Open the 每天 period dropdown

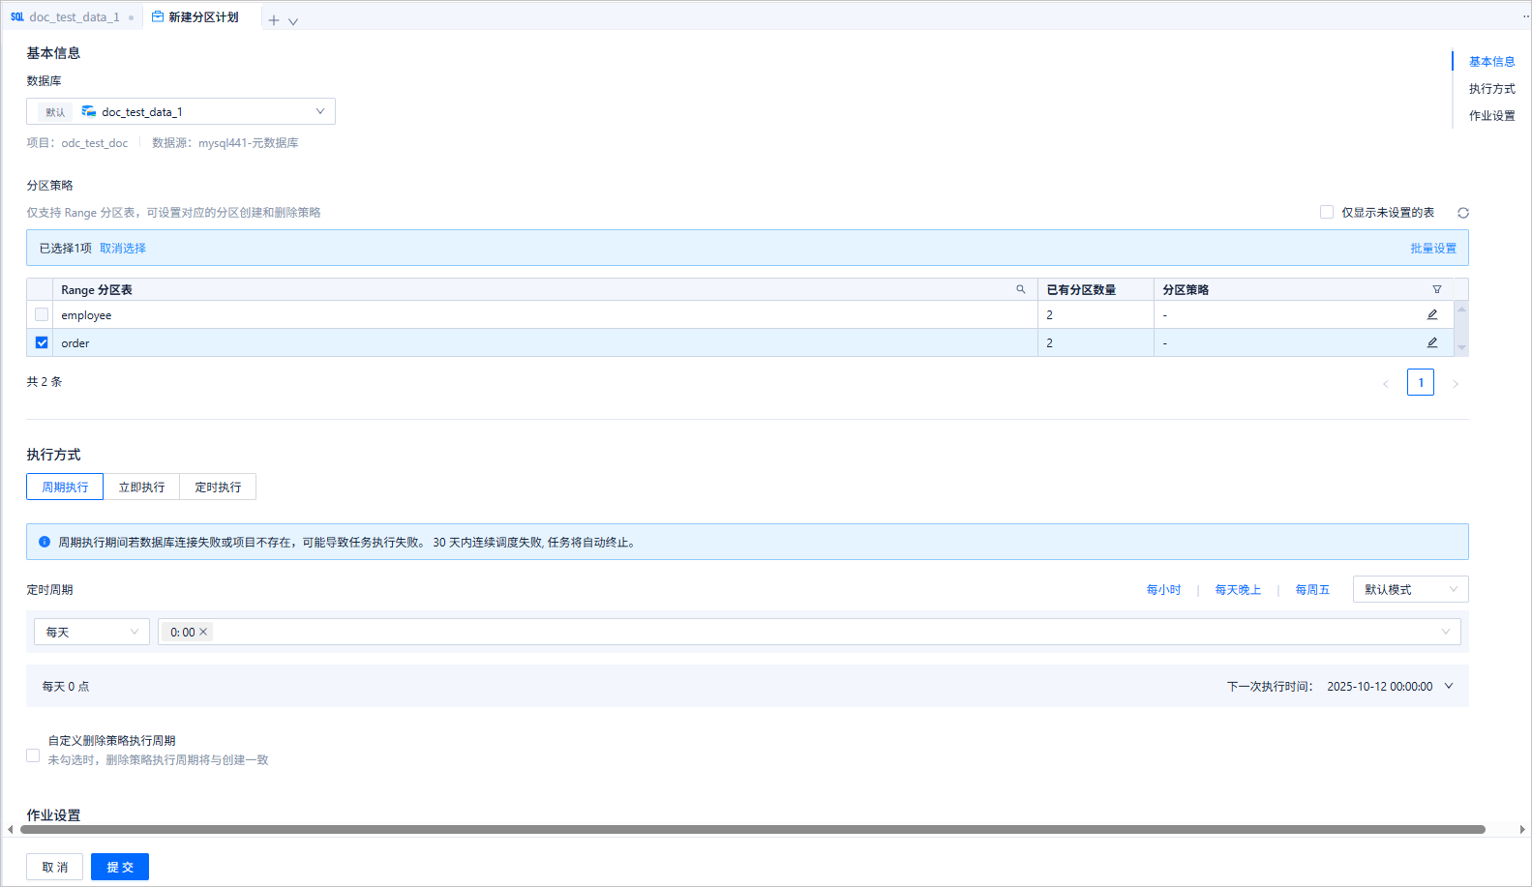pyautogui.click(x=92, y=632)
